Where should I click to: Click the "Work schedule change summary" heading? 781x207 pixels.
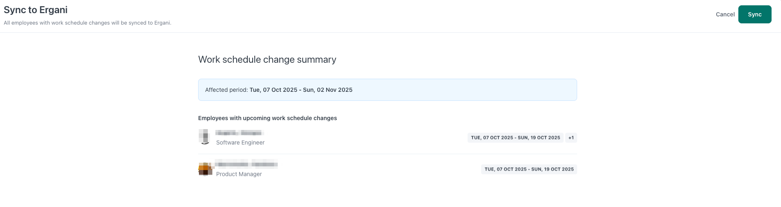pos(267,59)
